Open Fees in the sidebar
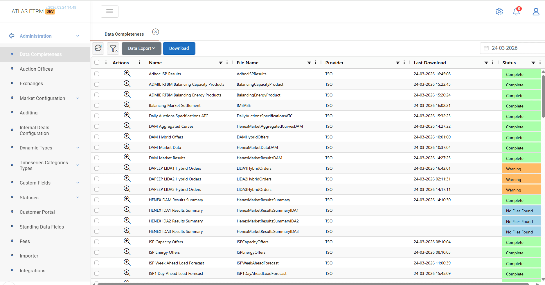This screenshot has height=285, width=545. 25,241
